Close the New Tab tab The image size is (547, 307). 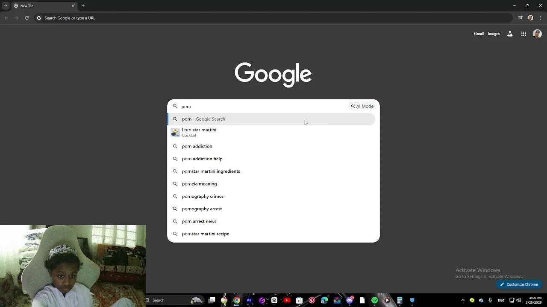tap(73, 6)
